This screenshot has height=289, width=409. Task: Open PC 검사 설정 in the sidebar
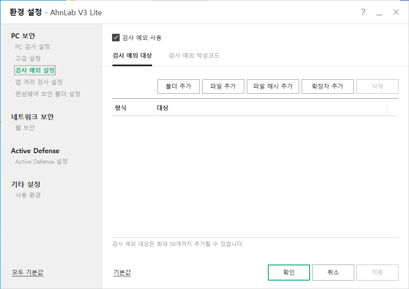32,47
